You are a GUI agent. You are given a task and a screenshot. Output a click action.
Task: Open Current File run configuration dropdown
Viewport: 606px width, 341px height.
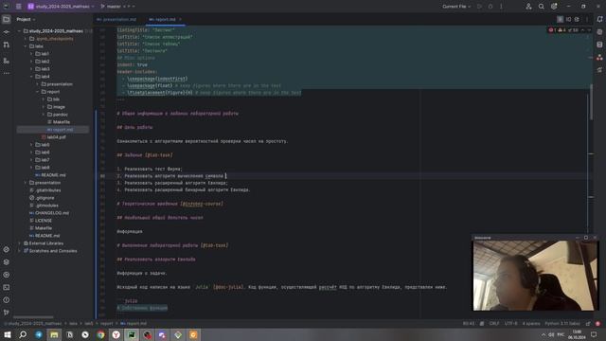(x=456, y=7)
